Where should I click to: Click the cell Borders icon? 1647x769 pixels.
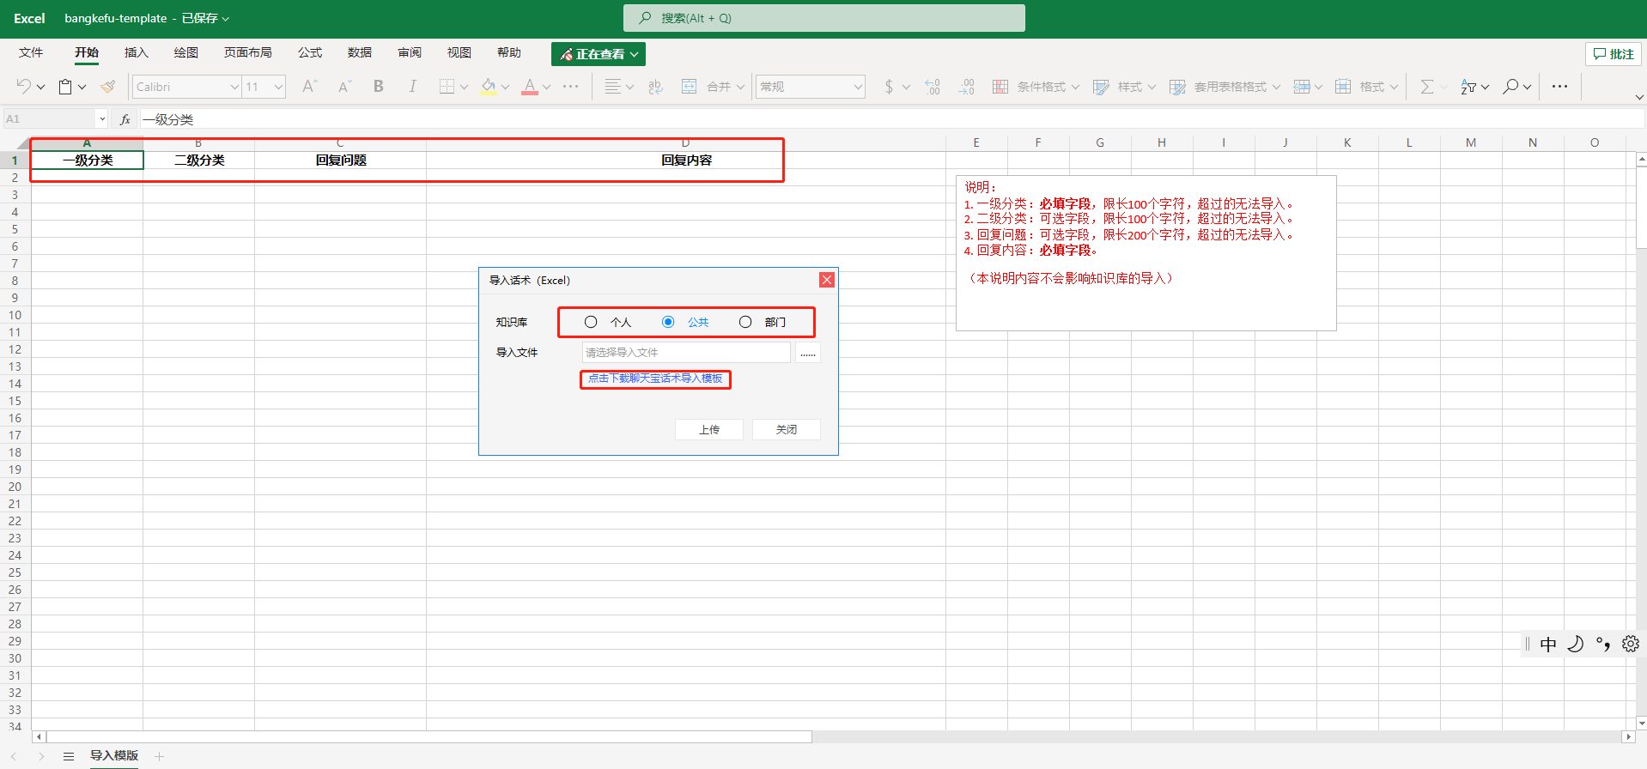(x=447, y=86)
